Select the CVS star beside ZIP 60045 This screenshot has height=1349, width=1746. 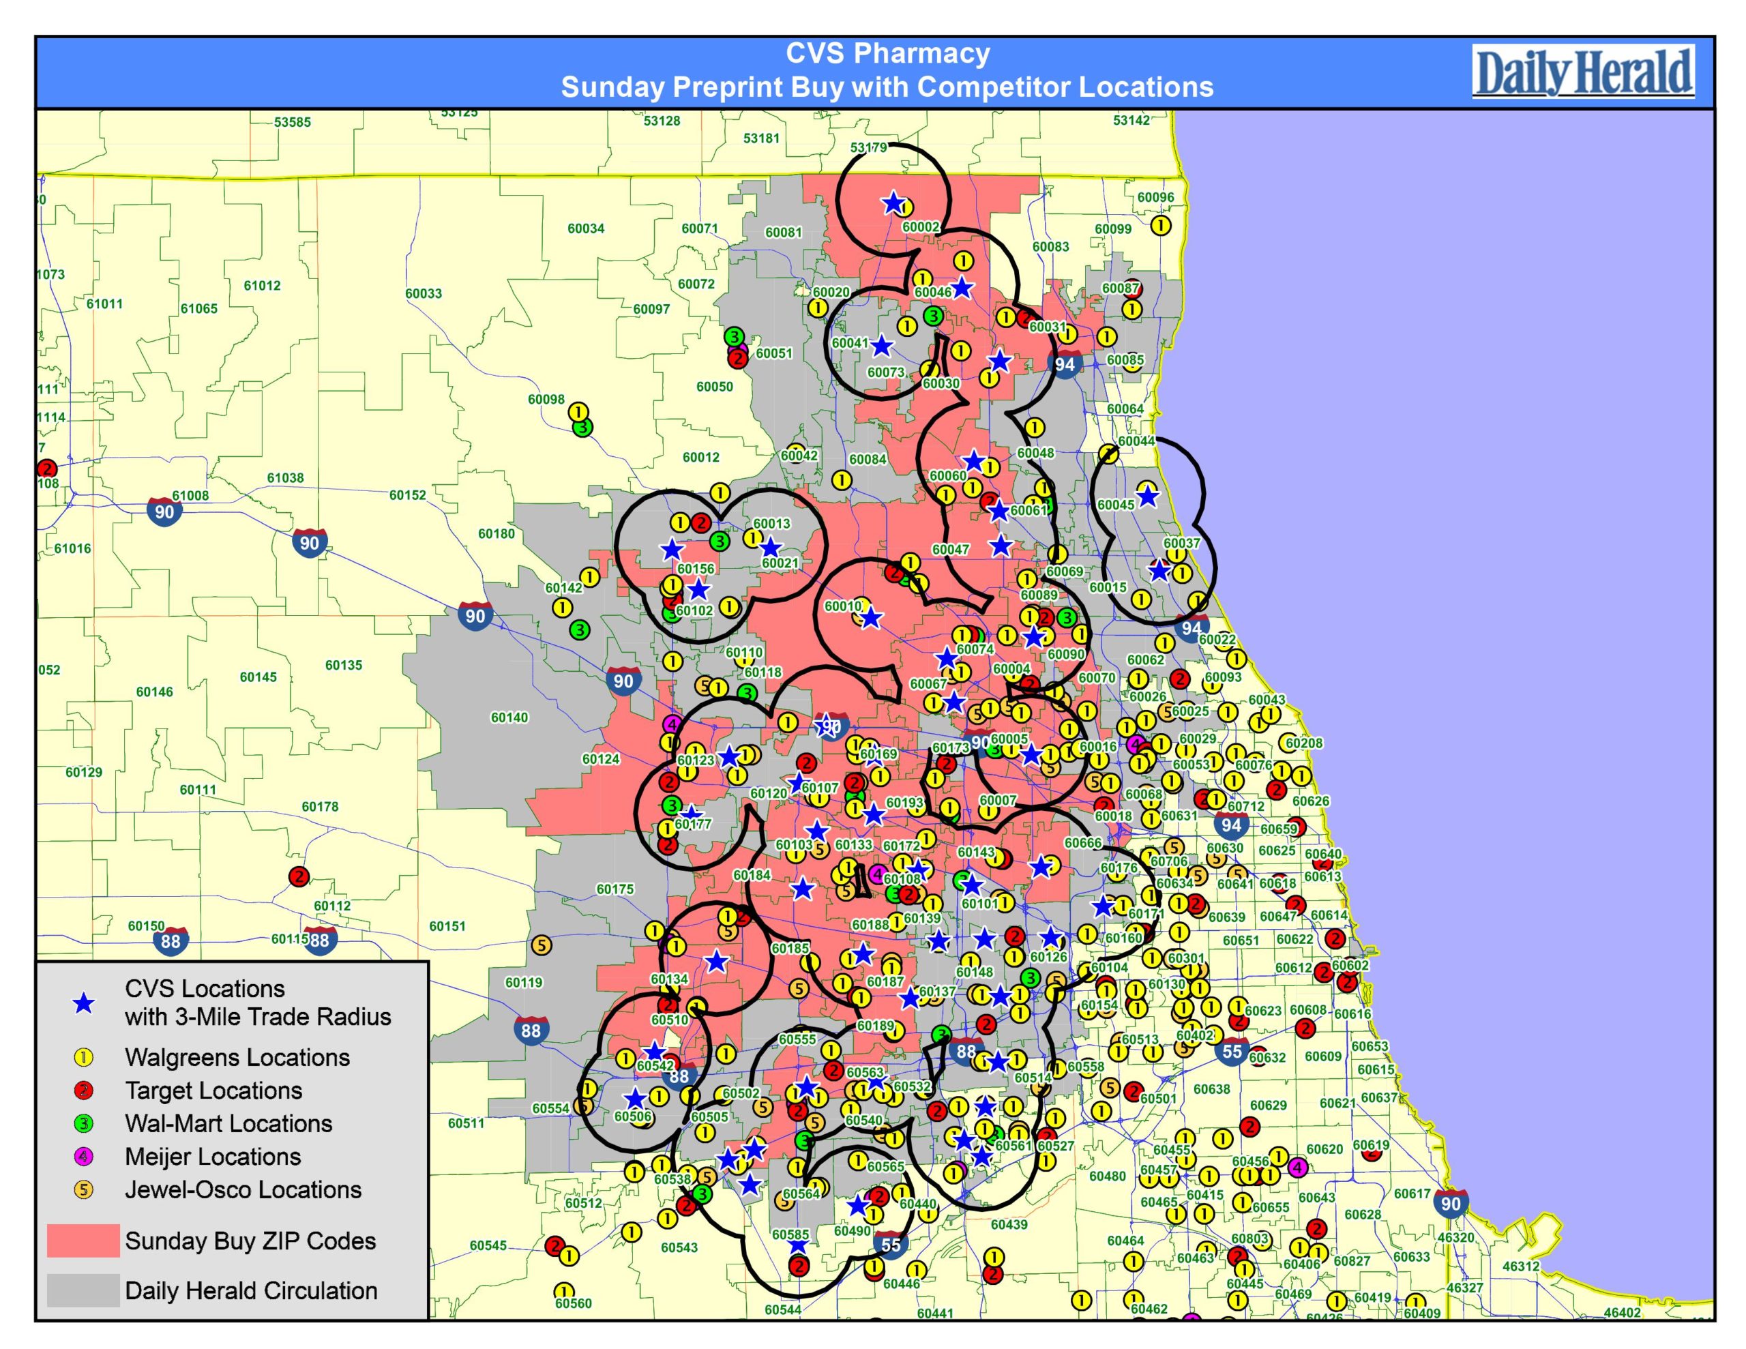click(x=1147, y=496)
